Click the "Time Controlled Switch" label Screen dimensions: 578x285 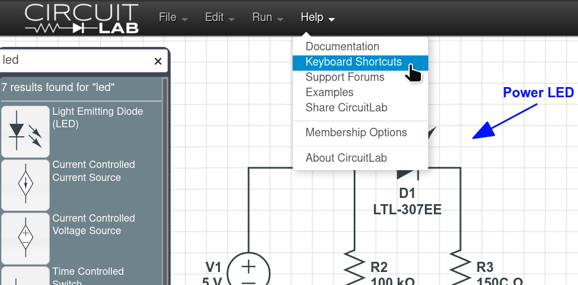88,277
